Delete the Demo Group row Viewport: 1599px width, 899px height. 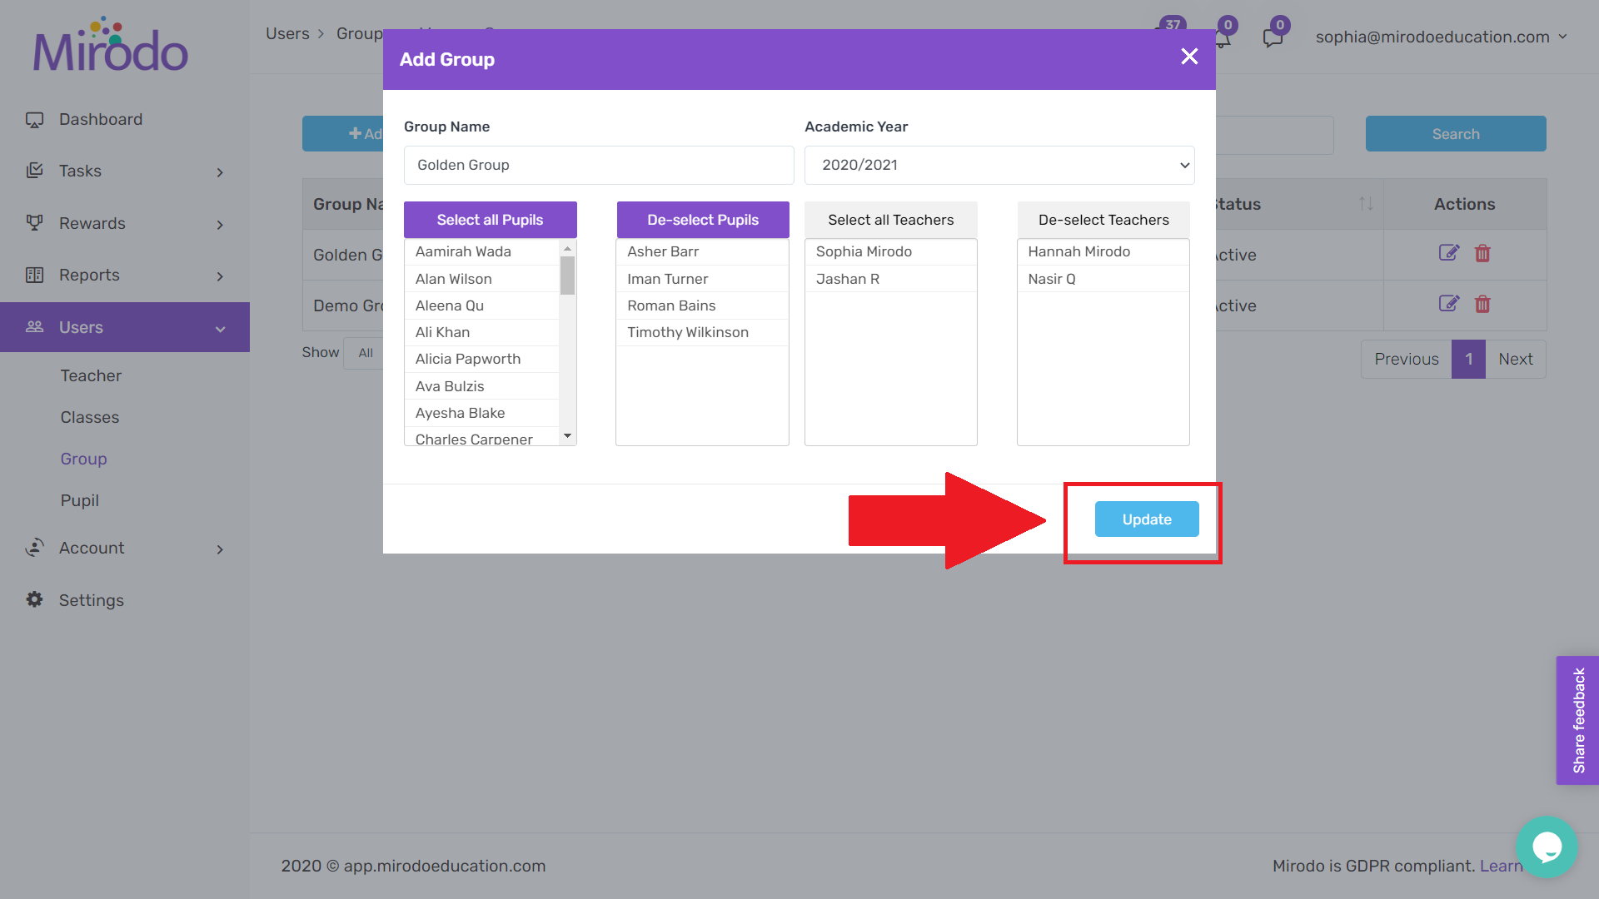point(1482,304)
